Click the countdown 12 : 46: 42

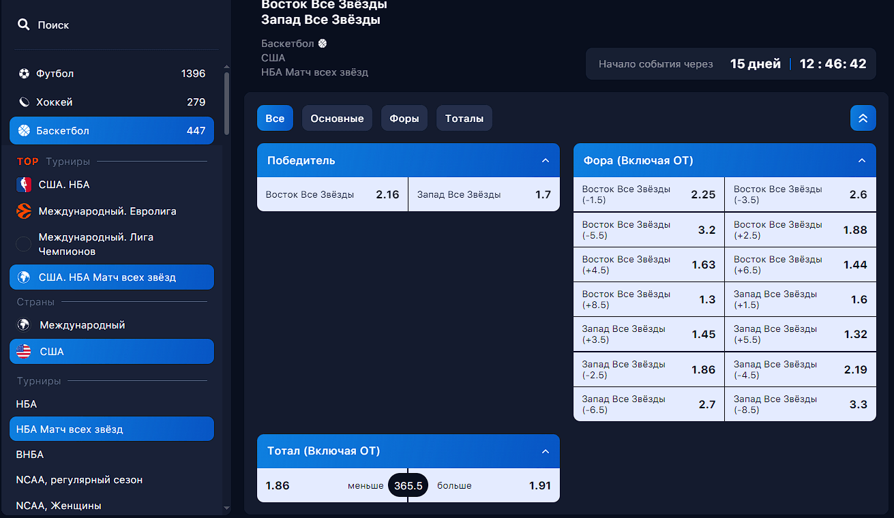click(x=833, y=64)
